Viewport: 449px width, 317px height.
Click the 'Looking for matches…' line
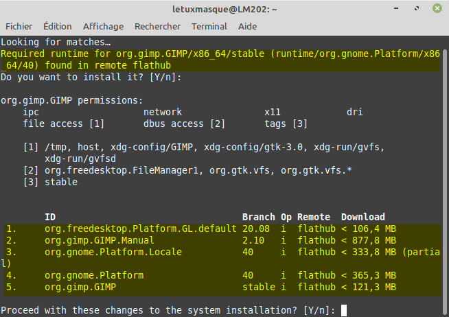click(56, 43)
